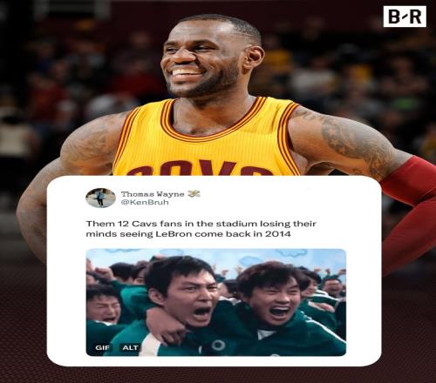The image size is (436, 383).
Task: Tap the GIF badge on the media
Action: [102, 347]
